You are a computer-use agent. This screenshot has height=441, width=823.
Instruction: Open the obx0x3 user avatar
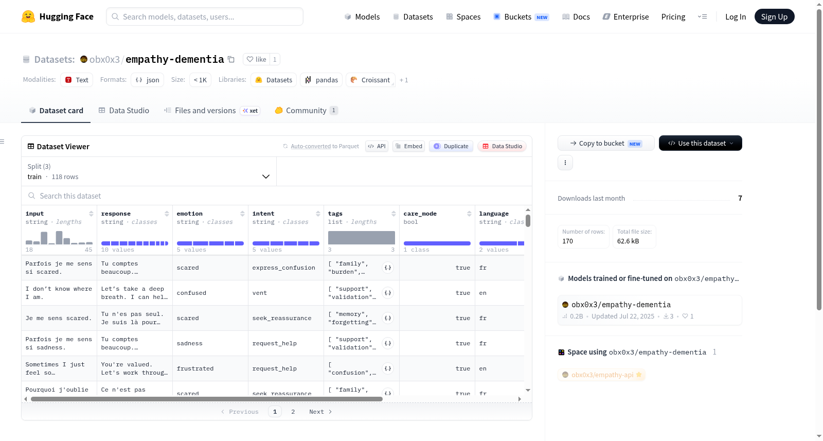[x=84, y=59]
